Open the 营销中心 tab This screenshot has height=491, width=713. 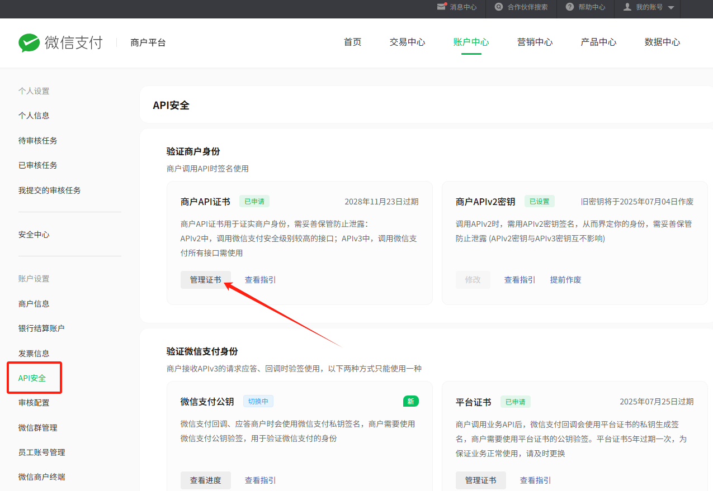pos(535,42)
